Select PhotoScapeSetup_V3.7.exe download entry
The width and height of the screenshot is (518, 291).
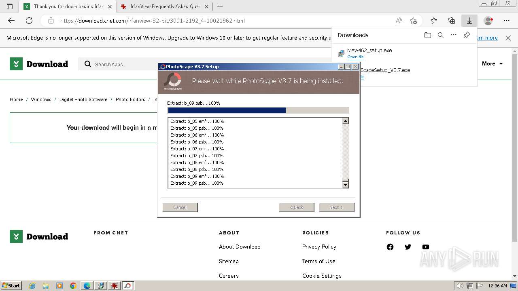coord(385,70)
